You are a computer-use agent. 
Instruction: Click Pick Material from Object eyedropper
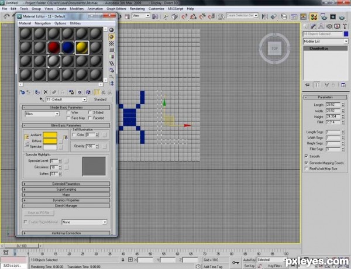[42, 99]
